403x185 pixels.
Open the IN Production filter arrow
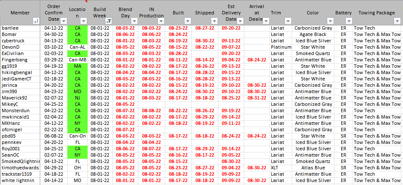(161, 20)
